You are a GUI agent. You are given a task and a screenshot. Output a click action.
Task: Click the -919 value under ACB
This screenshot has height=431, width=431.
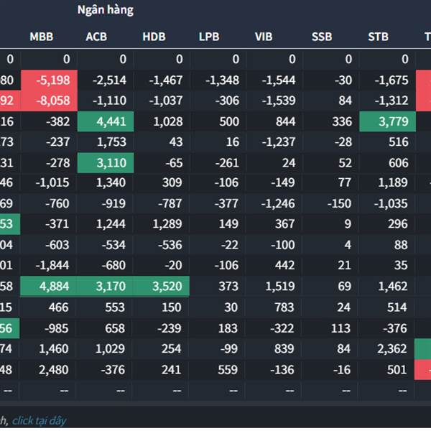[113, 204]
